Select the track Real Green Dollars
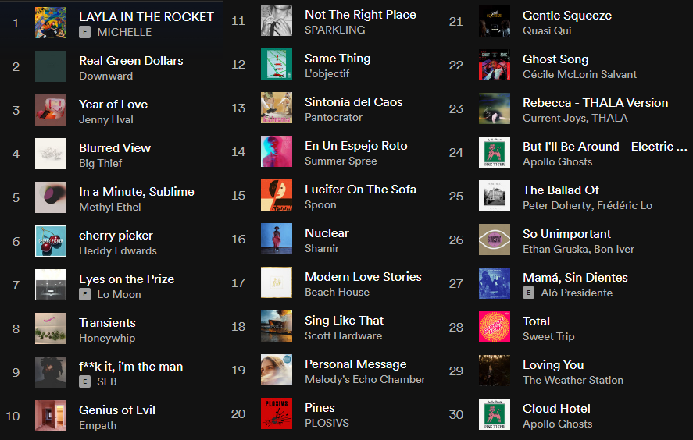 tap(131, 60)
